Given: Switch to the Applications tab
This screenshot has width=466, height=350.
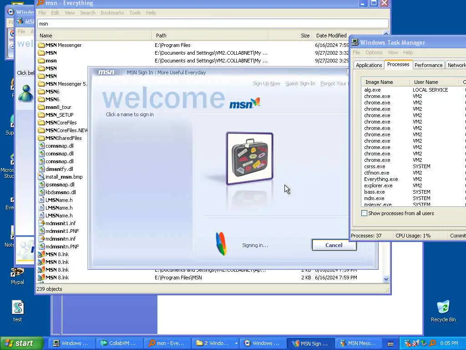Looking at the screenshot, I should point(369,65).
